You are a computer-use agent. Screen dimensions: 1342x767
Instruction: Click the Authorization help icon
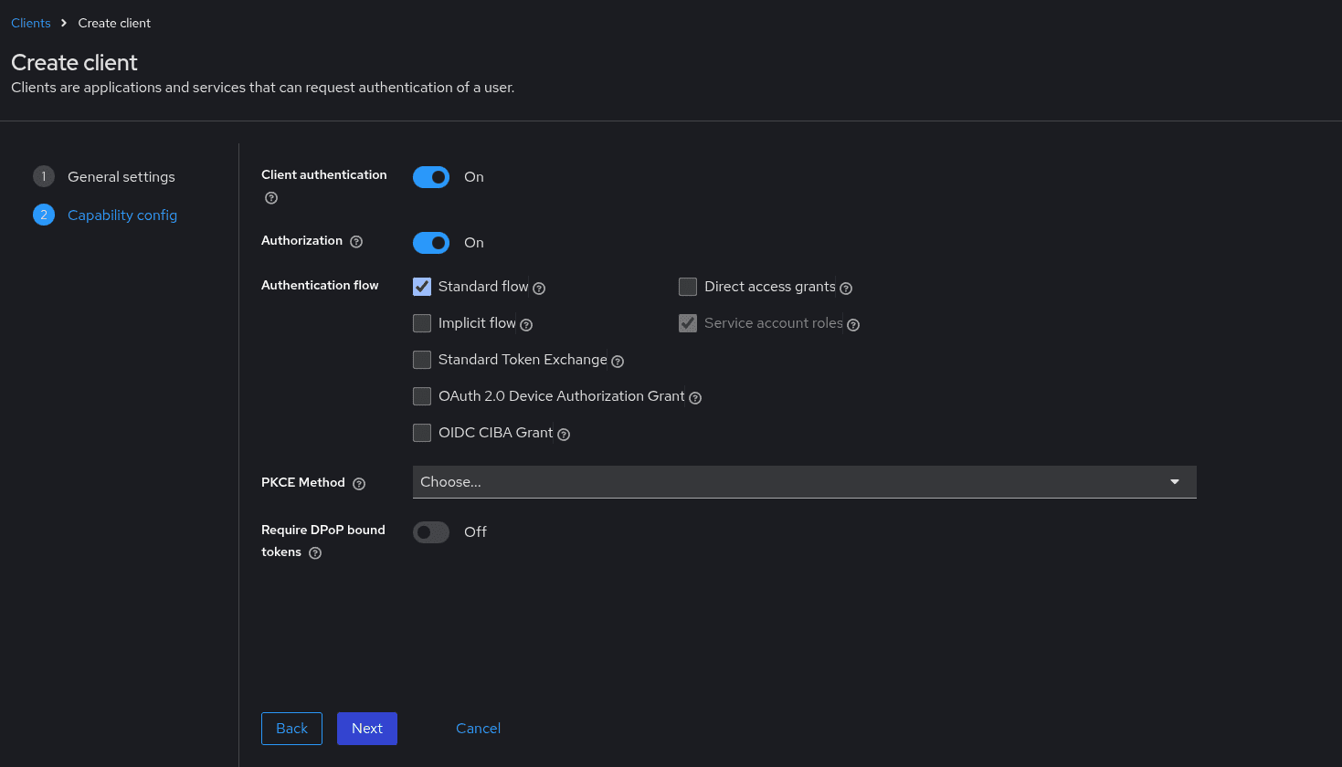click(x=355, y=240)
